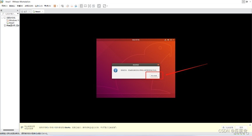Close the library panel
The image size is (252, 136).
(17, 11)
